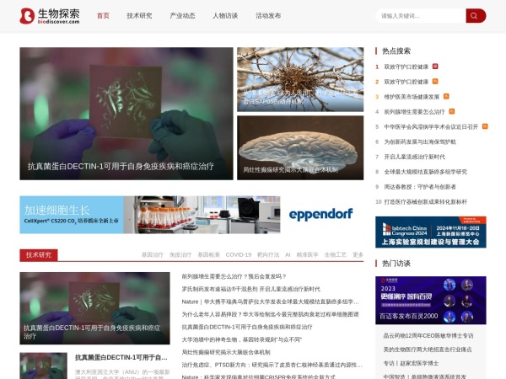Select the COVID-19 sub-category tab
Viewport: 506px width, 379px height.
tap(239, 254)
